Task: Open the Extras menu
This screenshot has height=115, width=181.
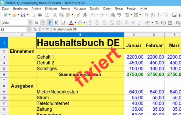Action: coord(119,9)
